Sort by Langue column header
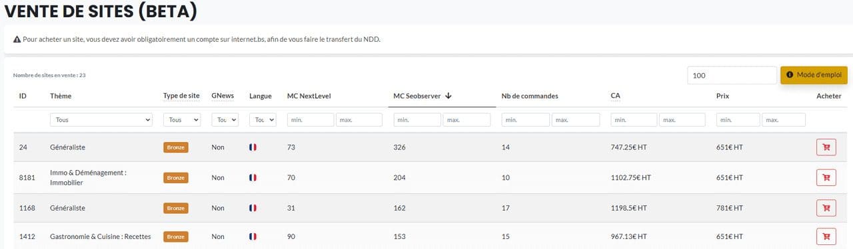Image resolution: width=853 pixels, height=249 pixels. (261, 96)
